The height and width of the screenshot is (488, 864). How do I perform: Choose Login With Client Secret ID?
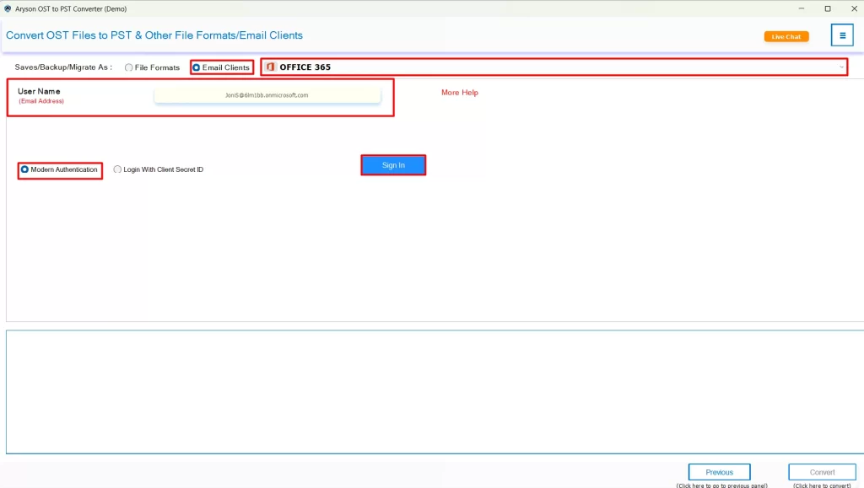coord(117,169)
